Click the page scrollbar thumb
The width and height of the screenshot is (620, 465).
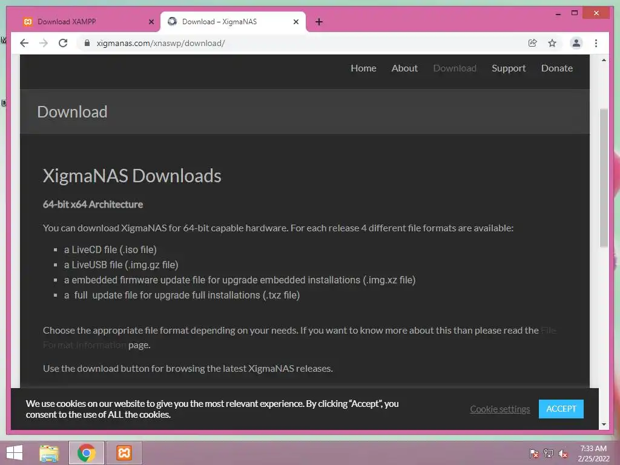pos(604,178)
